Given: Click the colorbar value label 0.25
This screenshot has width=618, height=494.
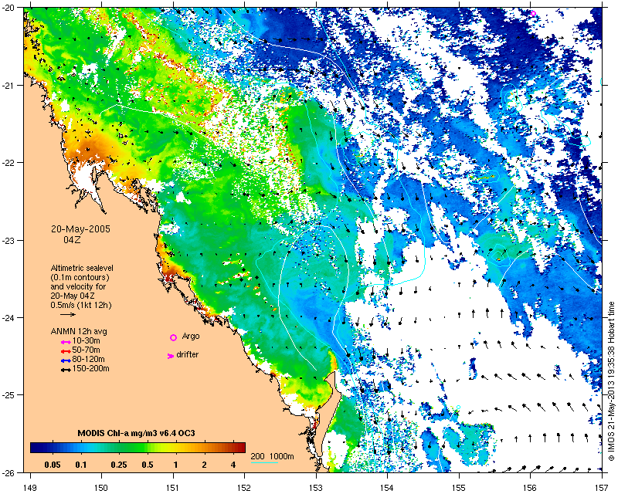Looking at the screenshot, I should tap(119, 465).
